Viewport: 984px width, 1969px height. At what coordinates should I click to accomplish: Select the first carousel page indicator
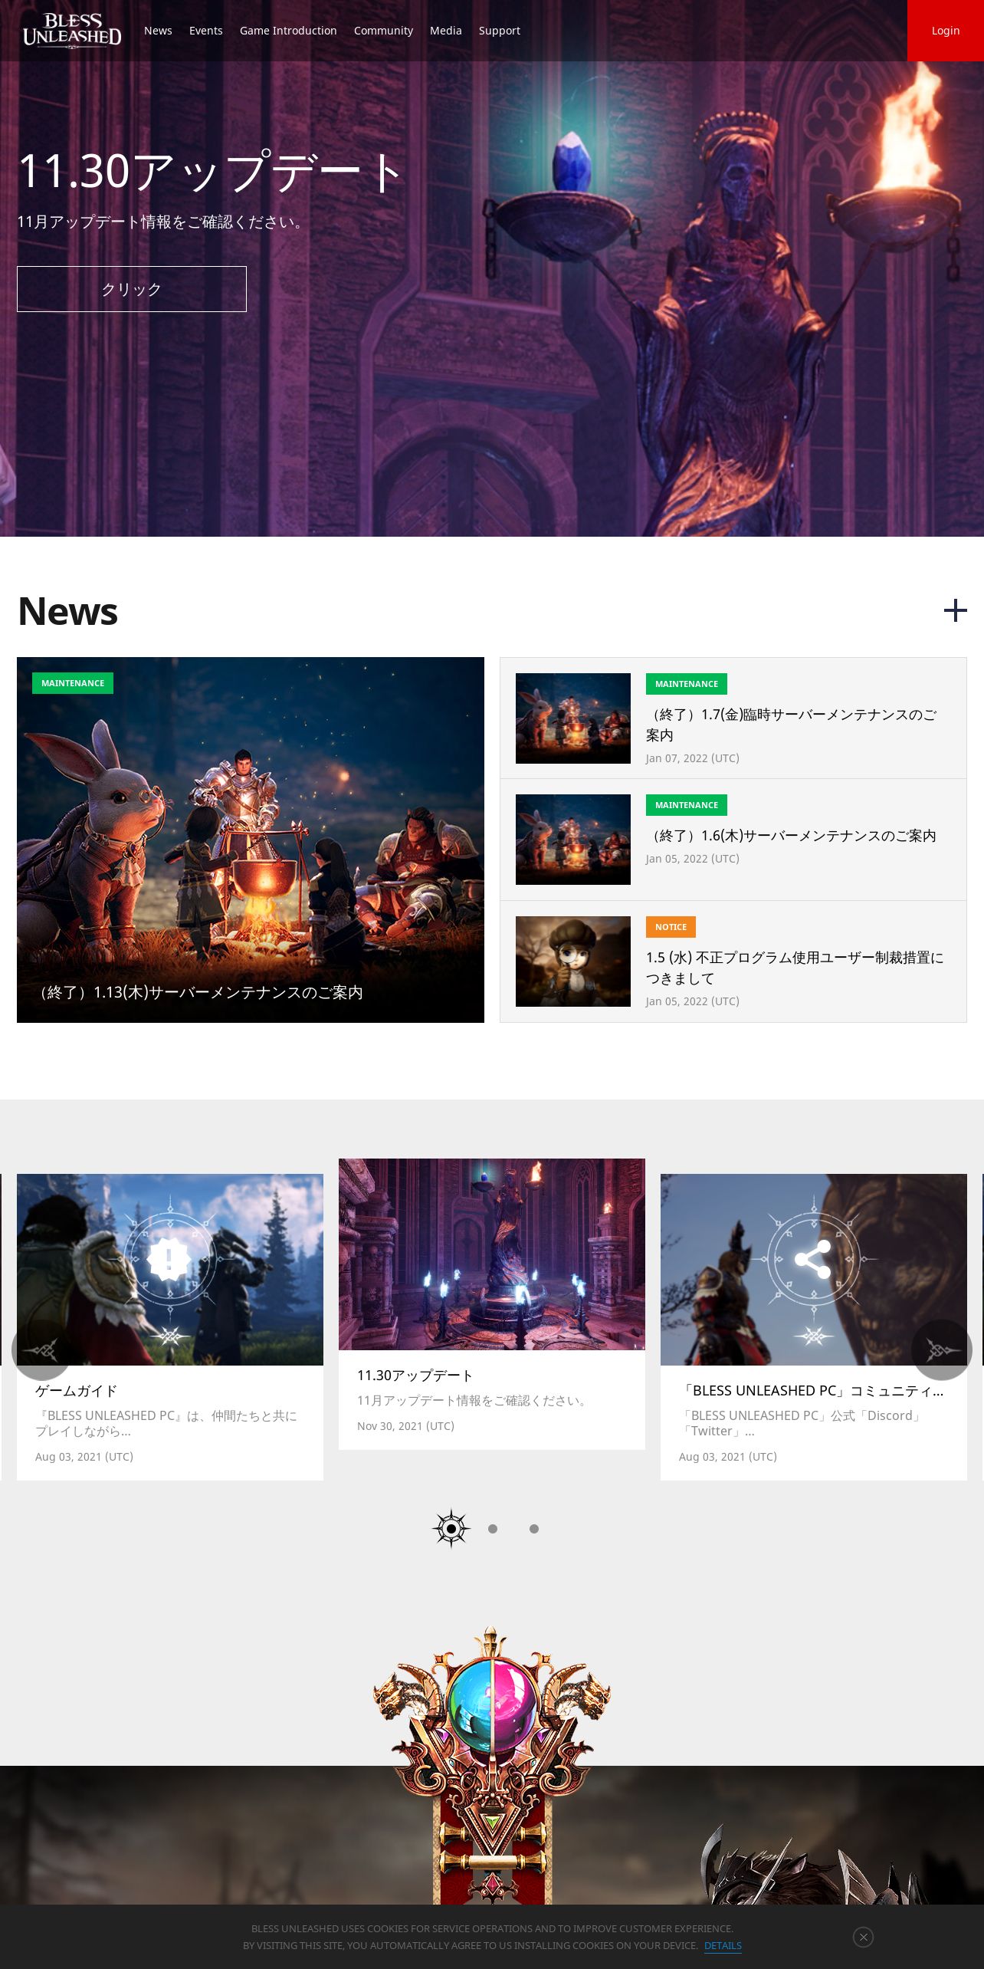tap(451, 1529)
